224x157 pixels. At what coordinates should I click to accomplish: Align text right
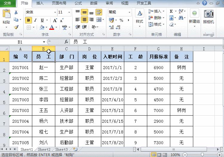[x=91, y=20]
